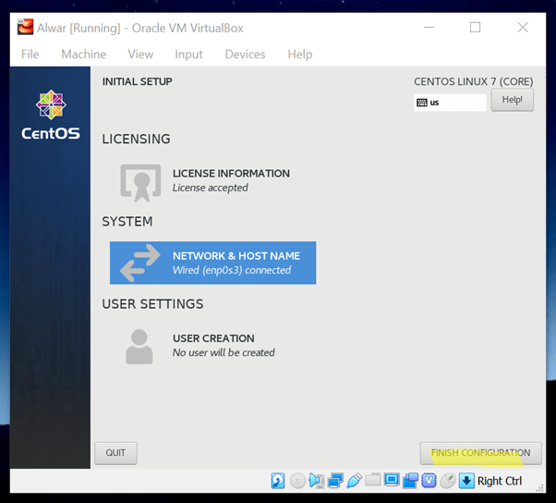Image resolution: width=556 pixels, height=503 pixels.
Task: Open the Machine menu
Action: (83, 55)
